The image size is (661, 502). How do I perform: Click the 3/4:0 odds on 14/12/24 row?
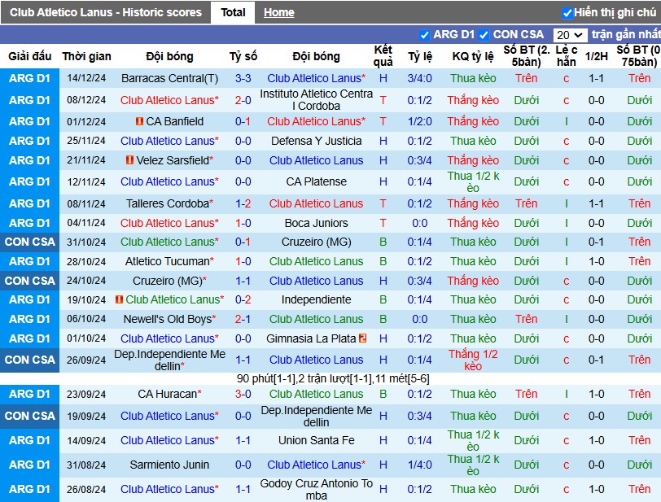pyautogui.click(x=419, y=78)
